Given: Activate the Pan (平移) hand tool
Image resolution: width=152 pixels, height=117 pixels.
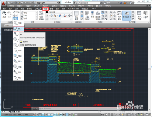Looking at the screenshot, I should [16, 12].
